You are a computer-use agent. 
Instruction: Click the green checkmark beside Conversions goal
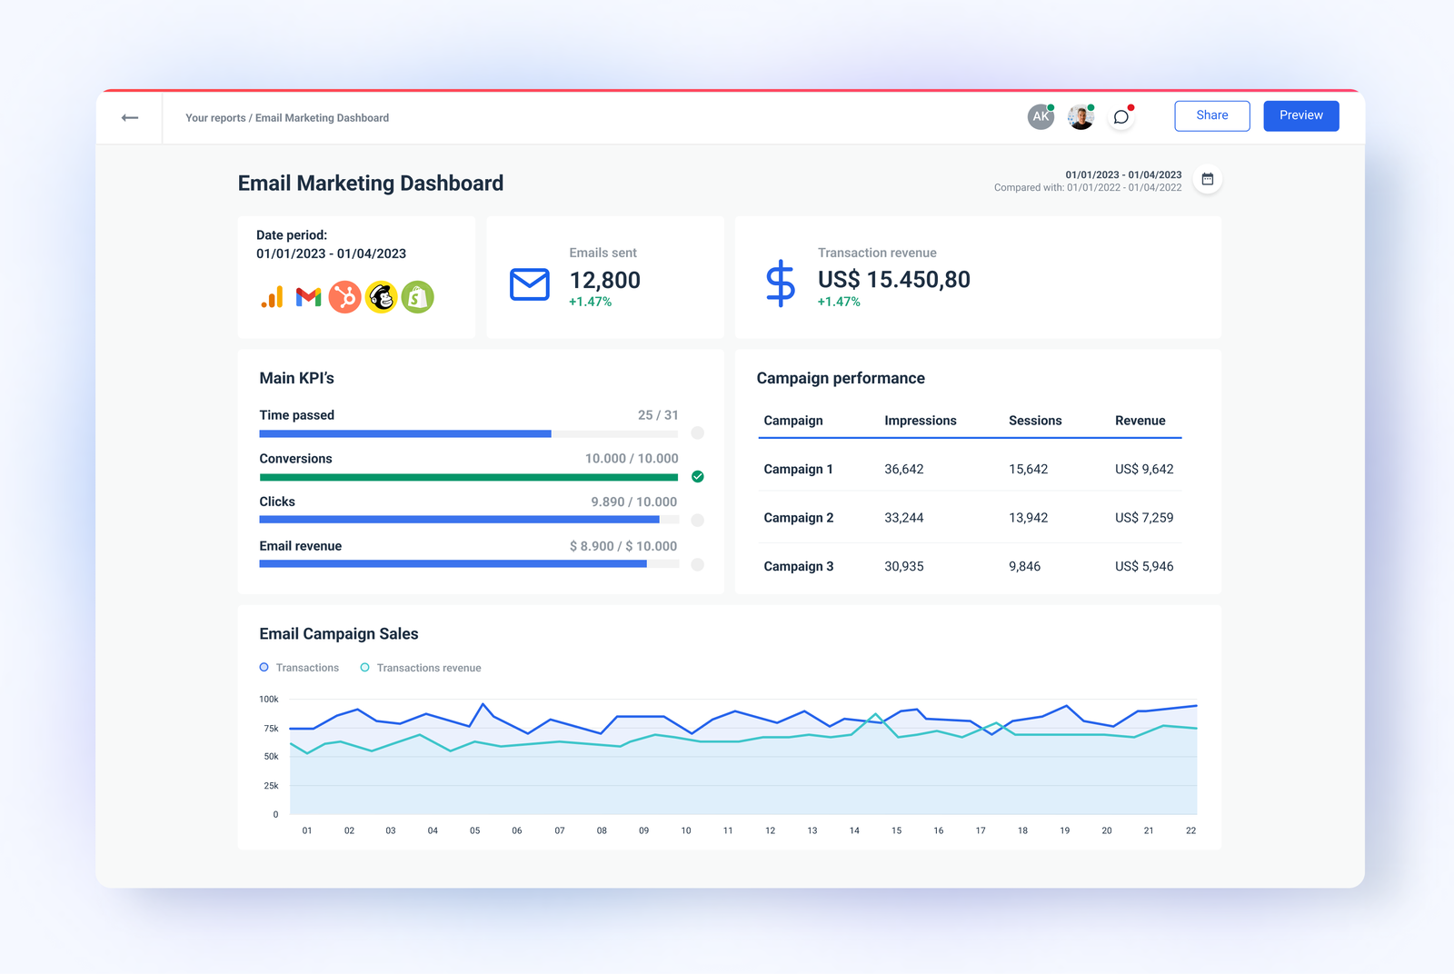point(697,476)
